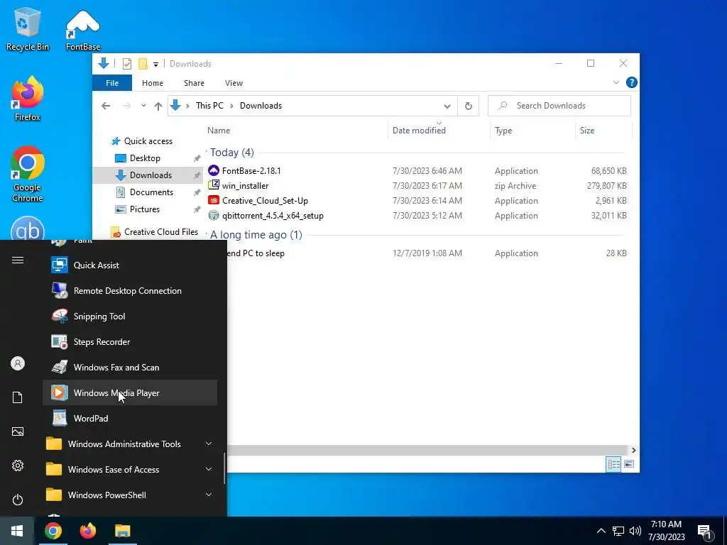The width and height of the screenshot is (727, 545).
Task: Click the Search Downloads field
Action: coord(559,106)
